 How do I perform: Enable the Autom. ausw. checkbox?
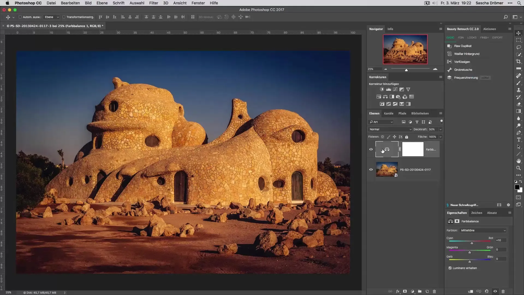point(20,17)
